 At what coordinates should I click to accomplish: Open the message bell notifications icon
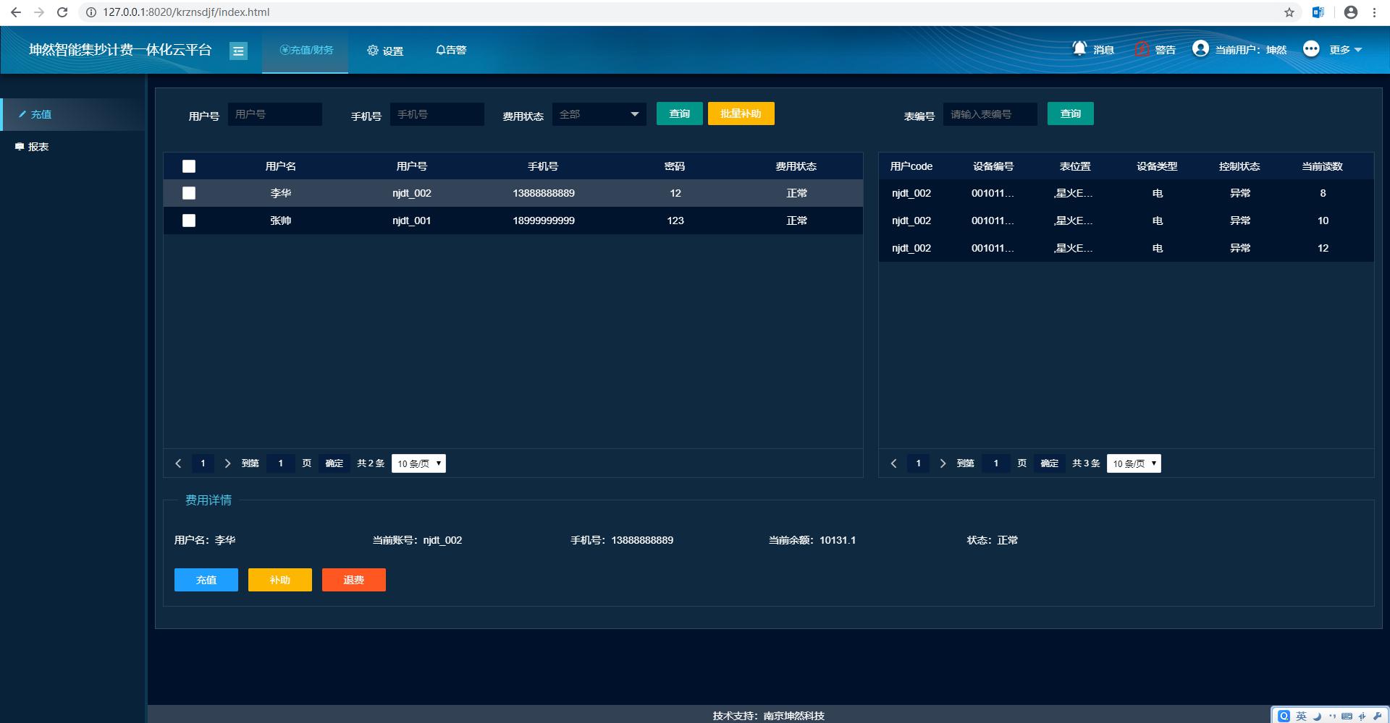pyautogui.click(x=1079, y=48)
